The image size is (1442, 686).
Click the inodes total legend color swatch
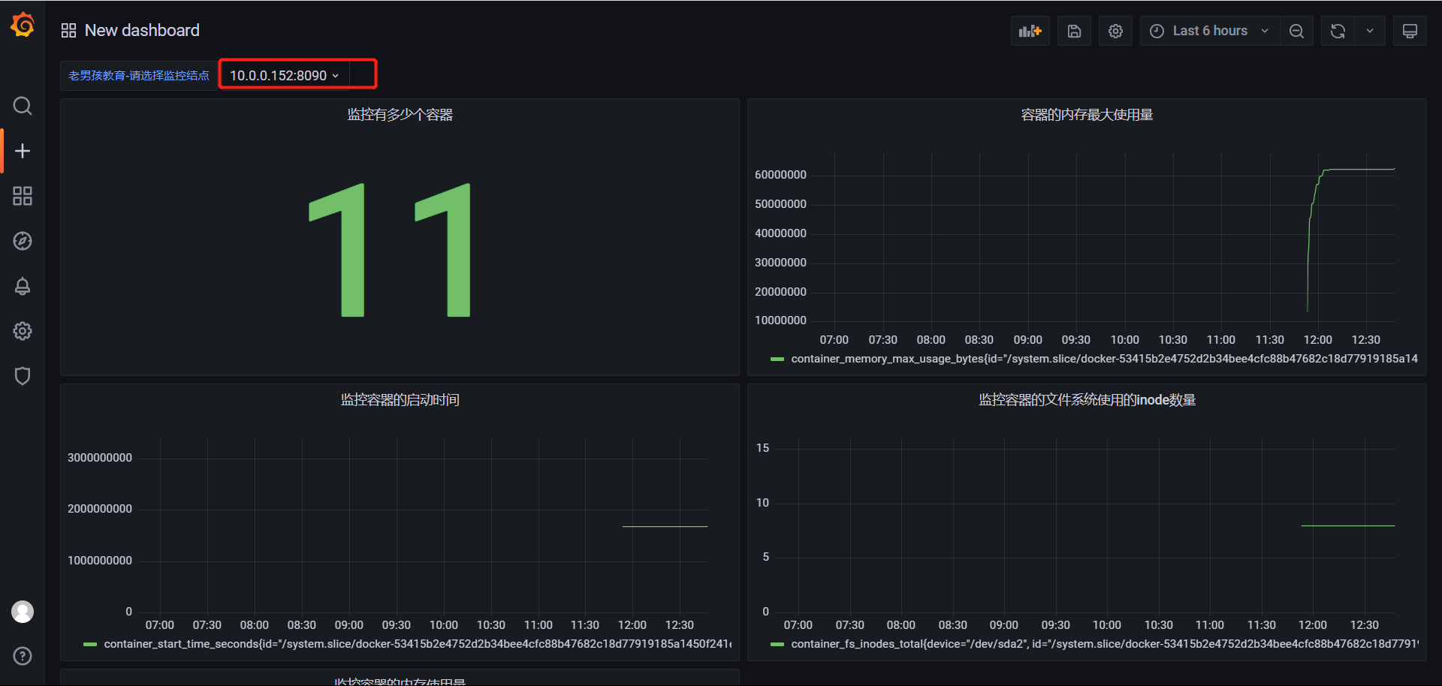pyautogui.click(x=777, y=645)
